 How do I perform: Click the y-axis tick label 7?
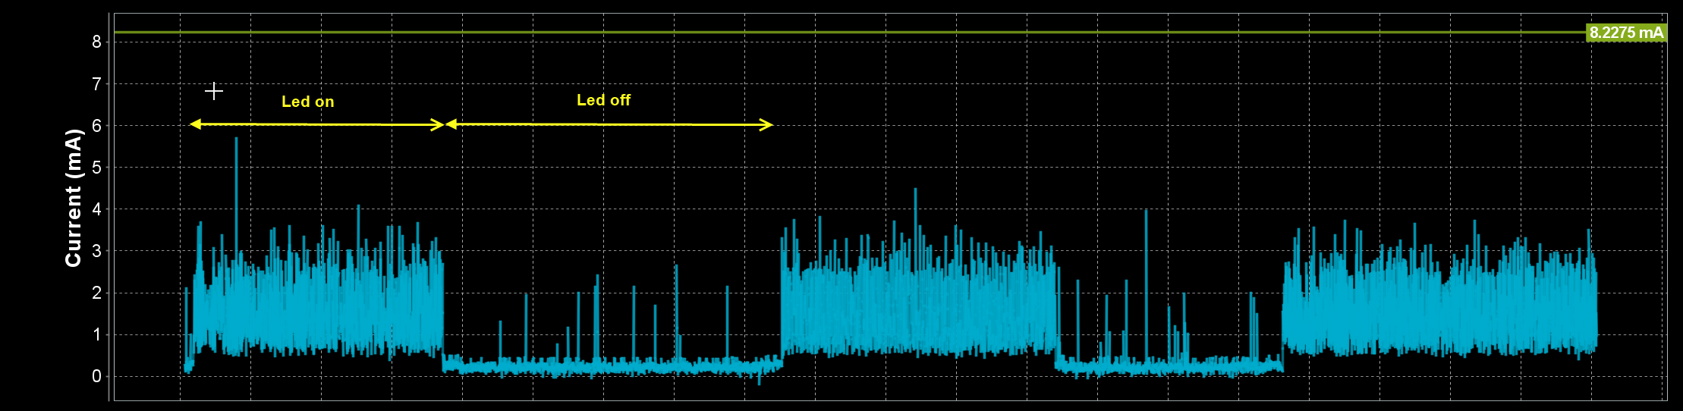(96, 84)
